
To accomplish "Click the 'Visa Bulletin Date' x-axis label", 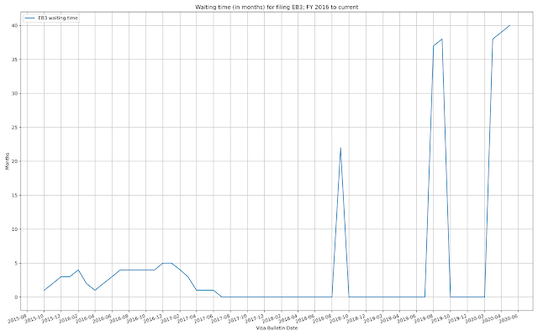I will [x=277, y=328].
